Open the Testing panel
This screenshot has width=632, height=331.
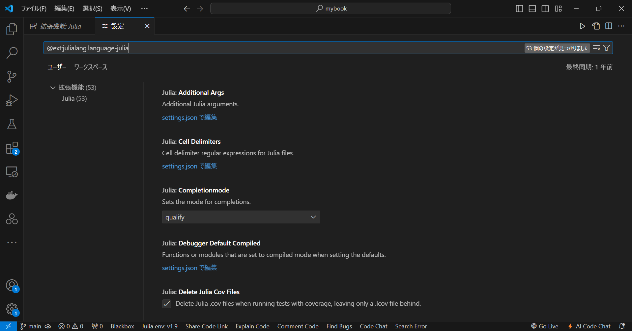click(x=12, y=124)
